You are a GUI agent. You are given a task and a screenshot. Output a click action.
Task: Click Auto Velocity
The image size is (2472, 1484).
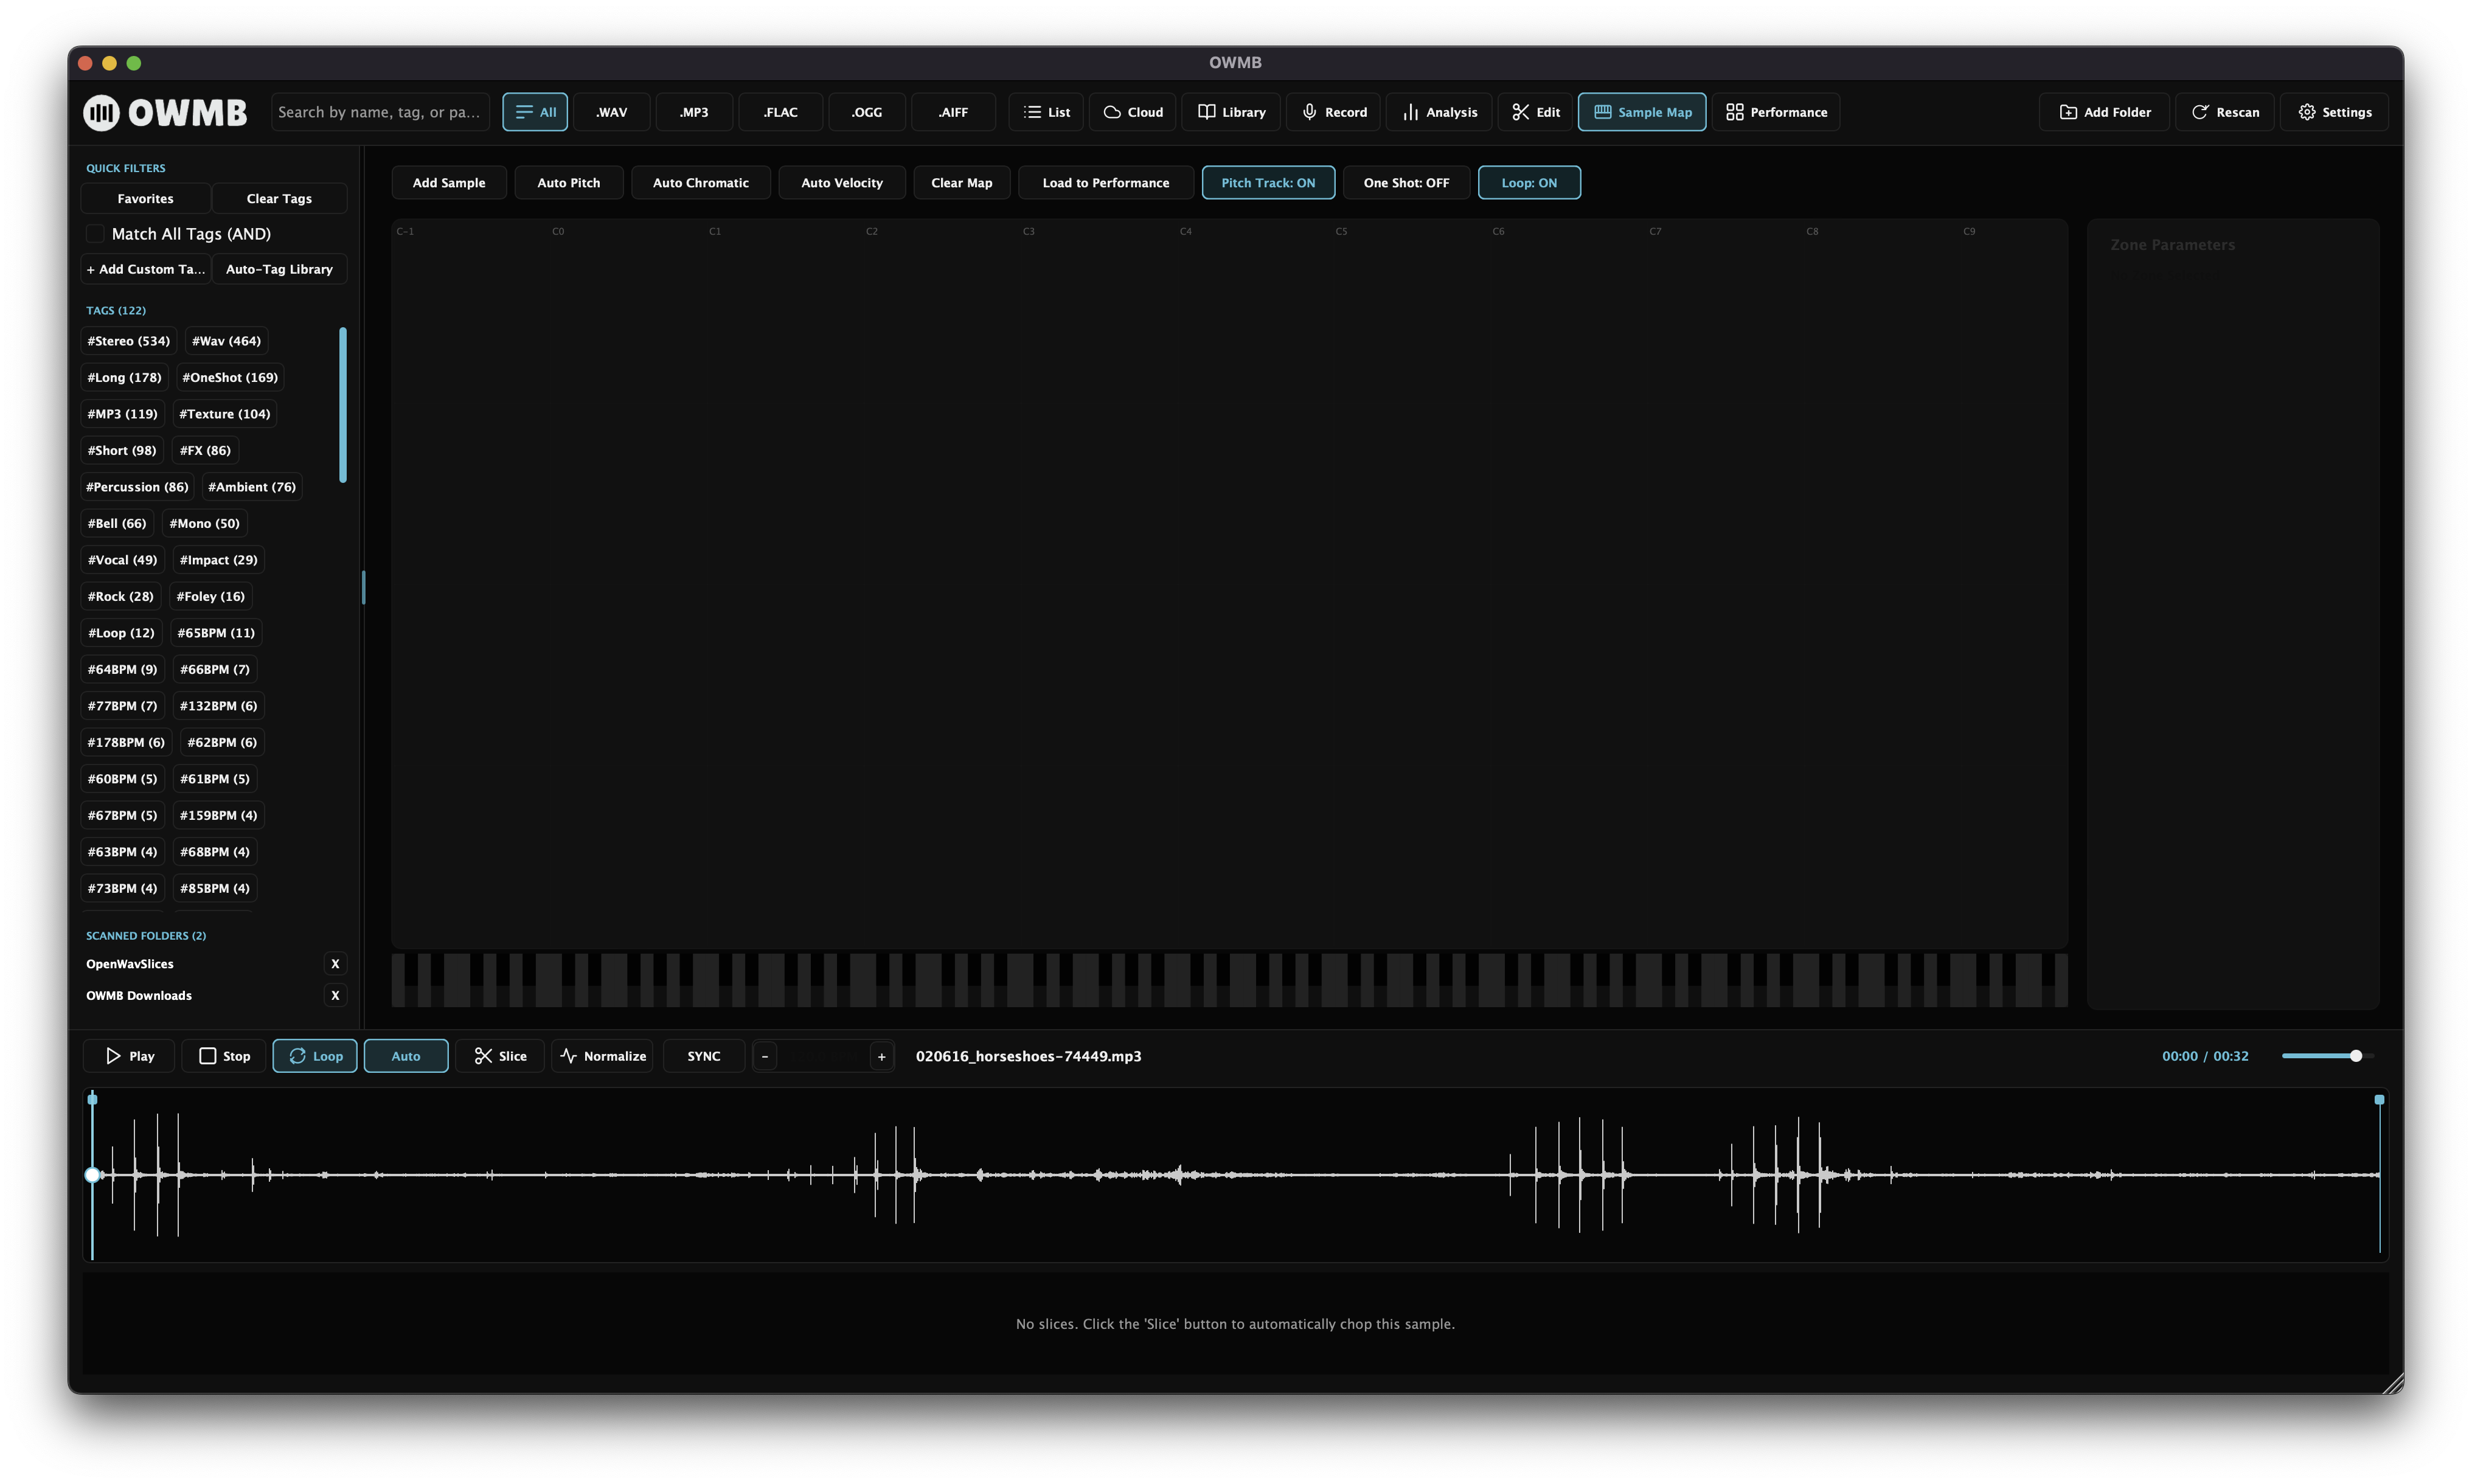pyautogui.click(x=842, y=183)
